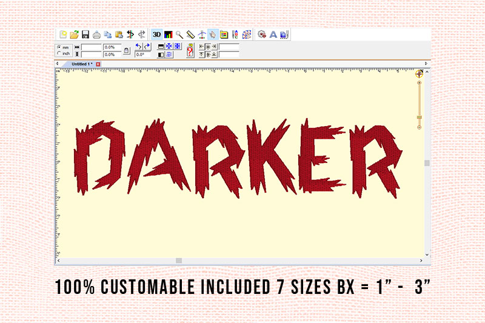Viewport: 485px width, 323px height.
Task: Toggle 3D stitch view
Action: (x=157, y=35)
